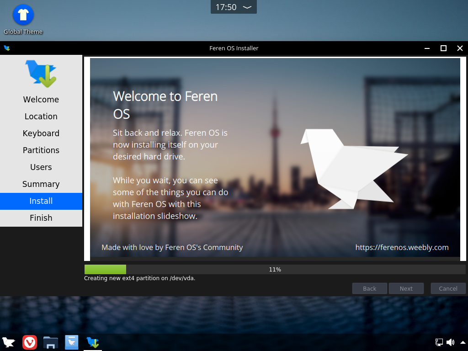Open the ferenos.weebly.com link
The width and height of the screenshot is (468, 351).
tap(402, 247)
